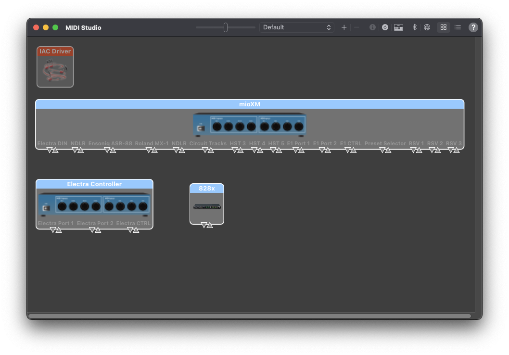Click the 828x port connector arrows
Image resolution: width=509 pixels, height=355 pixels.
click(207, 225)
